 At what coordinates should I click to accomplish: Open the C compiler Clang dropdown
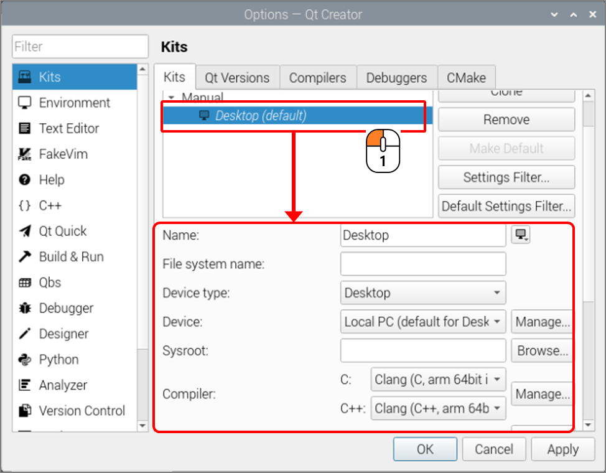tap(438, 380)
